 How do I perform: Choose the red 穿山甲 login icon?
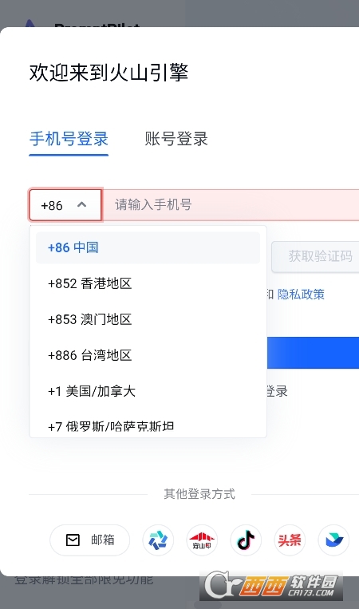[202, 540]
